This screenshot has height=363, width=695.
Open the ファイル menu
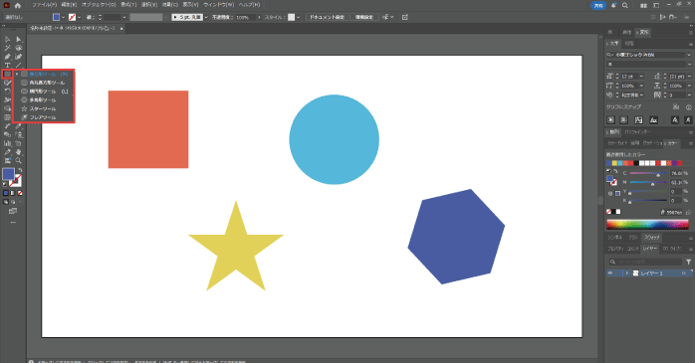(x=45, y=5)
